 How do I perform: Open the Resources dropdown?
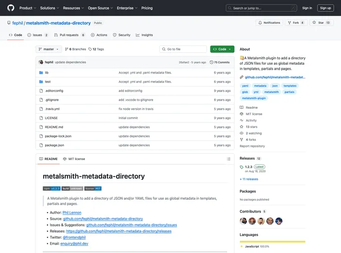click(73, 8)
